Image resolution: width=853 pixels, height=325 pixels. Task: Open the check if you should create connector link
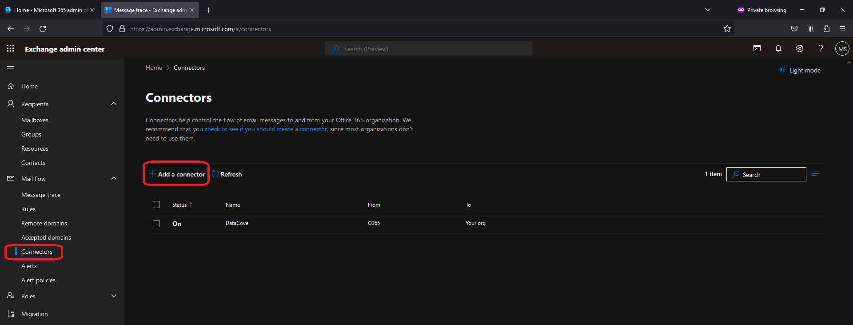(266, 129)
